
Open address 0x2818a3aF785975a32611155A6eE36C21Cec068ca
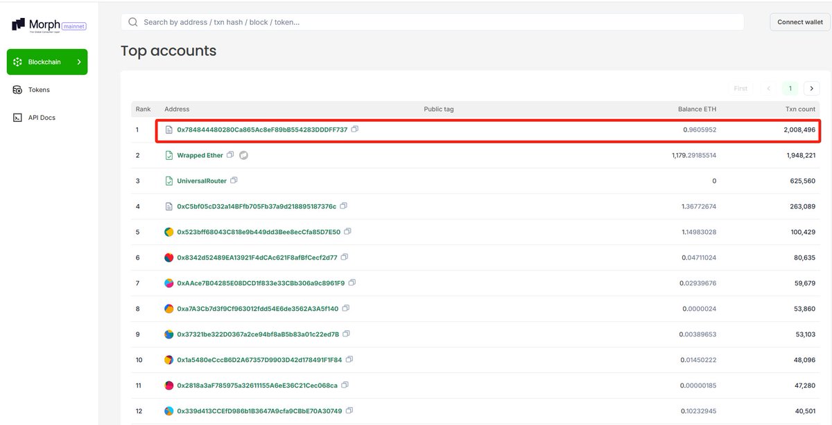pyautogui.click(x=257, y=386)
